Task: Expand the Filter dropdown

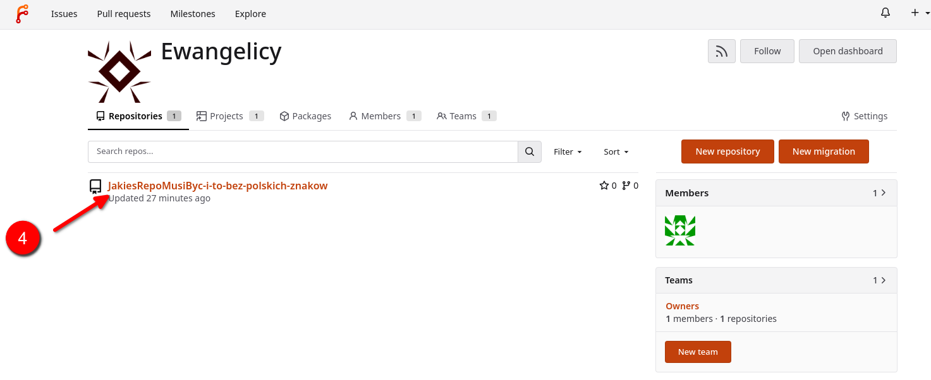Action: click(568, 151)
